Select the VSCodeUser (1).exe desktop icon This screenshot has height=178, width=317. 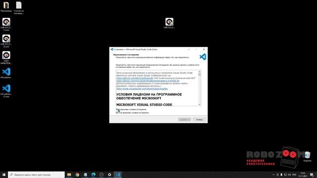(6, 91)
